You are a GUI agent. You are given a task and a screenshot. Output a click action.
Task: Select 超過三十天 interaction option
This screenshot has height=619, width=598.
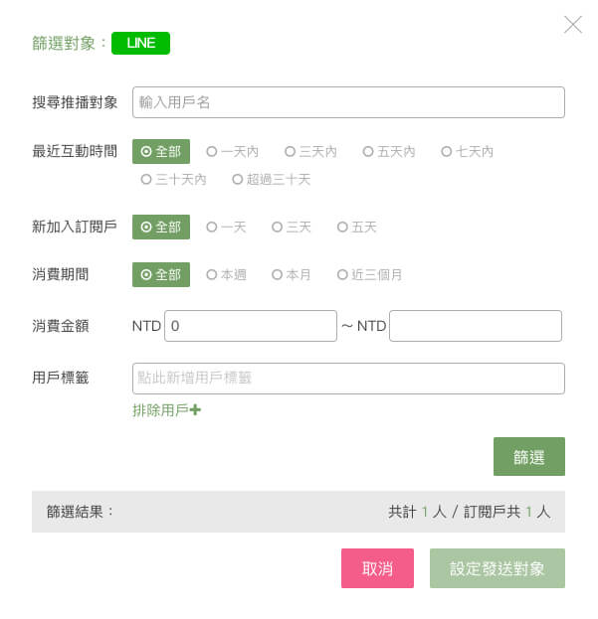[271, 180]
